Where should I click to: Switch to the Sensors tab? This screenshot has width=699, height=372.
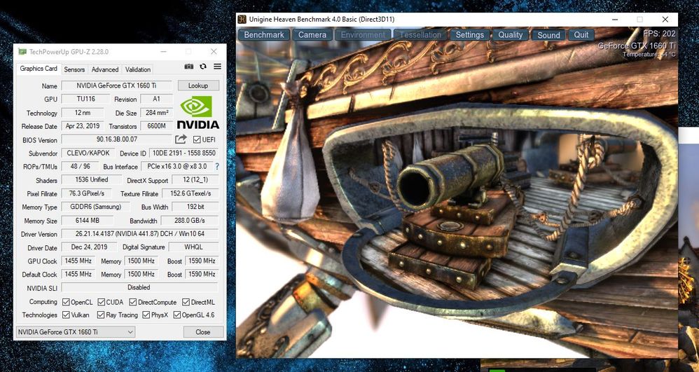coord(74,69)
